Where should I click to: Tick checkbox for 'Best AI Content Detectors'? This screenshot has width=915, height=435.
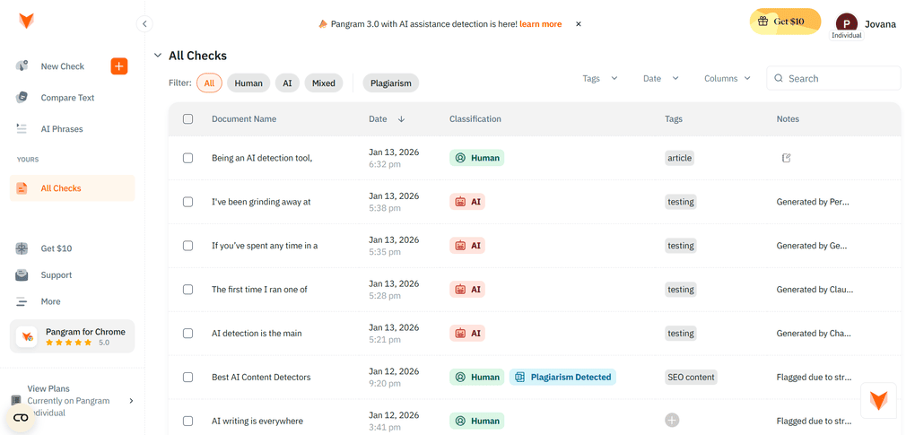187,378
